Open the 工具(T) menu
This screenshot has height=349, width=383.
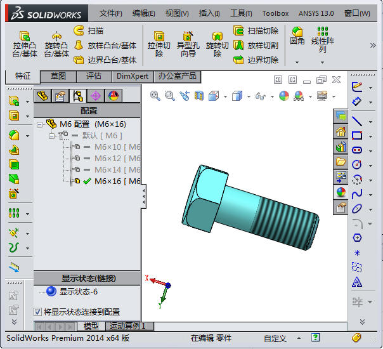click(241, 13)
